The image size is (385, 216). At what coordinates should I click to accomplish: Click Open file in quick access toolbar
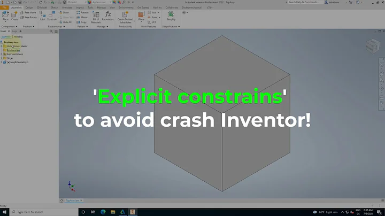pos(14,2)
